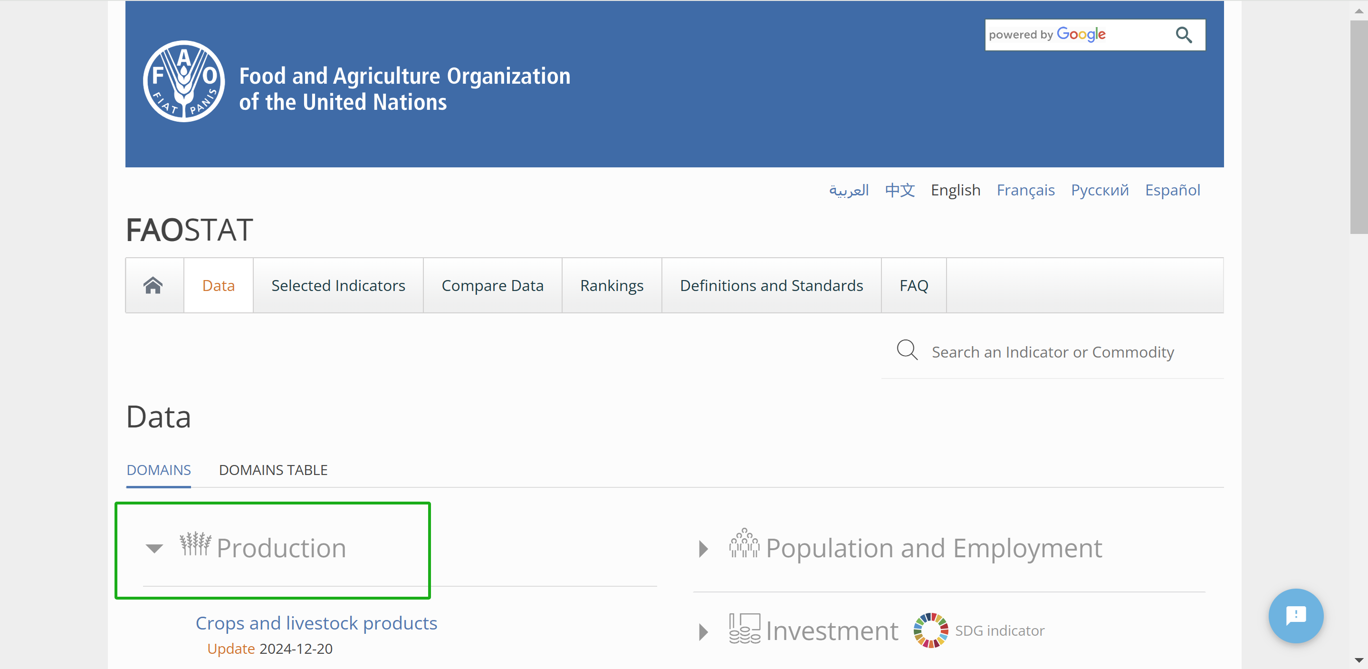1368x669 pixels.
Task: Go to the FAOSTAT home icon
Action: [x=153, y=285]
